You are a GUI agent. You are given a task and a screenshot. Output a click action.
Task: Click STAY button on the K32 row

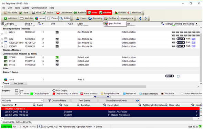coord(179,39)
